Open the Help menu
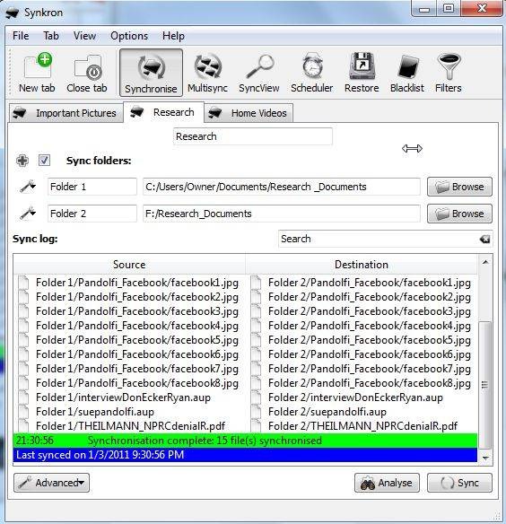The image size is (506, 524). pos(173,36)
